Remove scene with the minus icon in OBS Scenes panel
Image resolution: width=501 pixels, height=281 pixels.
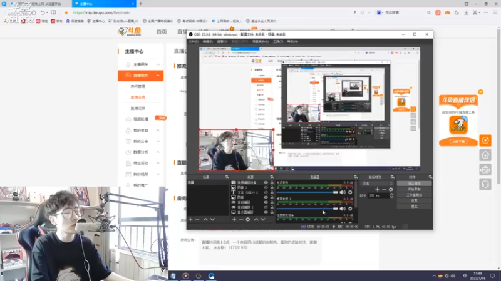coord(197,220)
